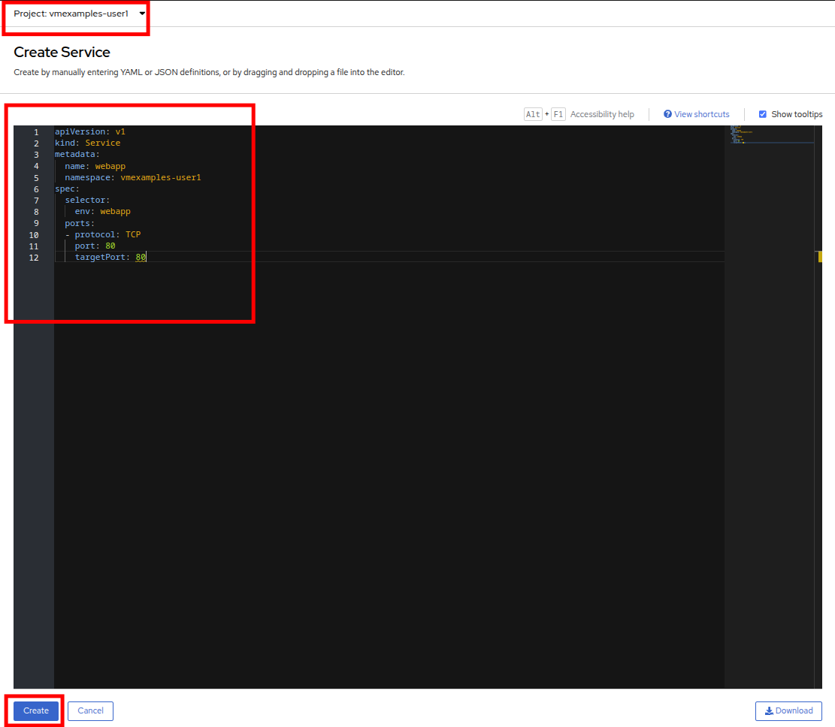Click the yellow marker in the overview ruler
Image resolution: width=835 pixels, height=727 pixels.
pos(820,257)
